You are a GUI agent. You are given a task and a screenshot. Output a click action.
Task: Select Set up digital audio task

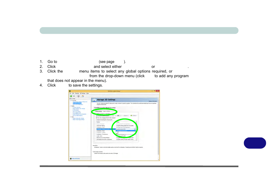click(77, 113)
